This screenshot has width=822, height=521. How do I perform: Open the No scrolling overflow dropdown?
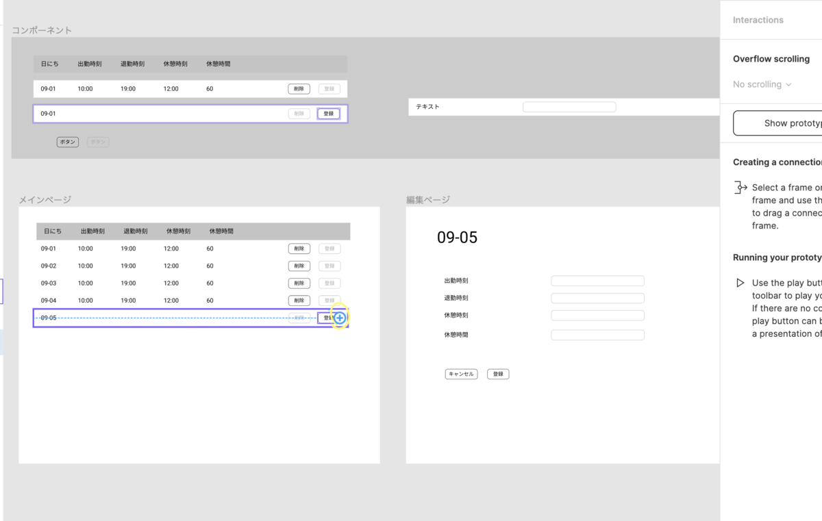pyautogui.click(x=762, y=84)
